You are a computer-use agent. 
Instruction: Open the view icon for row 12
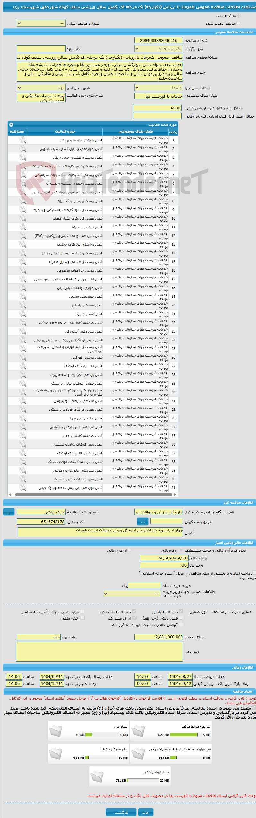coord(22,236)
